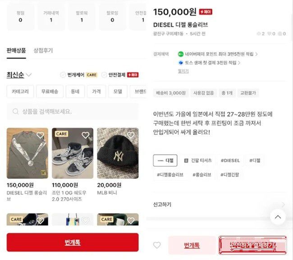Like the DIESEL long sleeve thumbnail heart
293x260 pixels.
click(x=40, y=135)
